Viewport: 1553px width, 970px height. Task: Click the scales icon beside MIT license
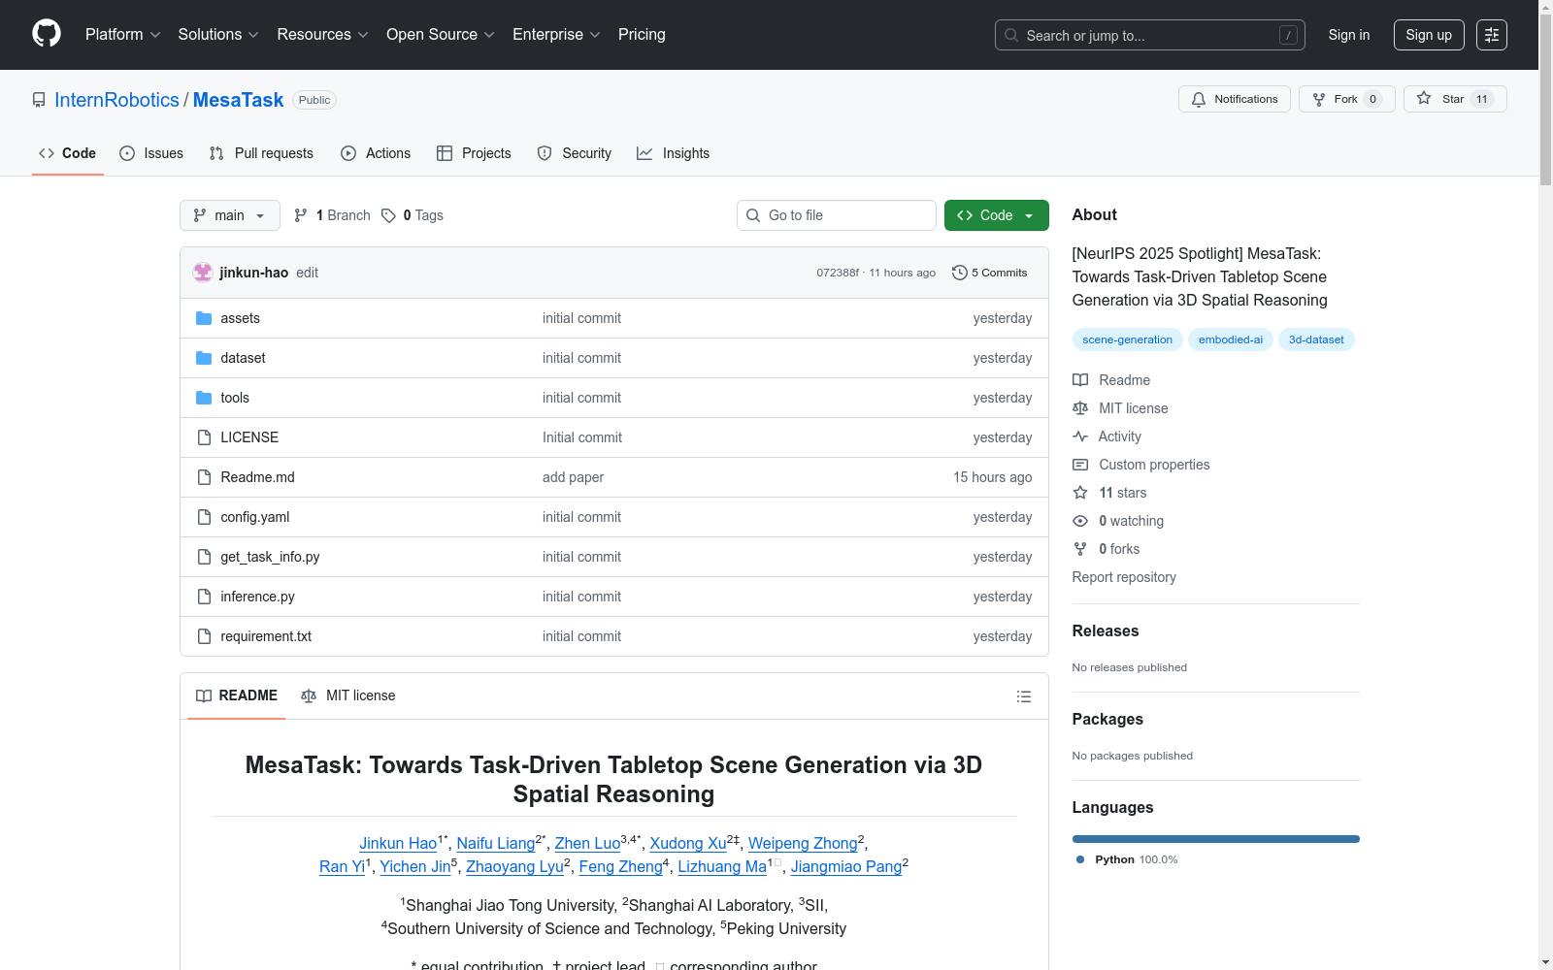point(1080,408)
